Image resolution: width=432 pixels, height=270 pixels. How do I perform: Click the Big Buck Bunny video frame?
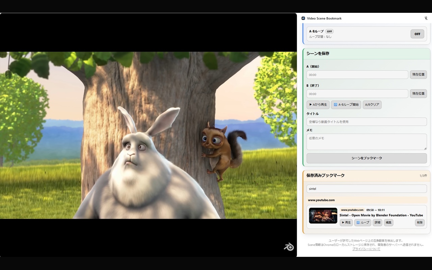click(148, 135)
